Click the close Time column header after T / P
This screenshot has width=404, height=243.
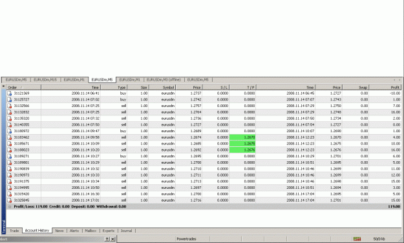(x=286, y=87)
